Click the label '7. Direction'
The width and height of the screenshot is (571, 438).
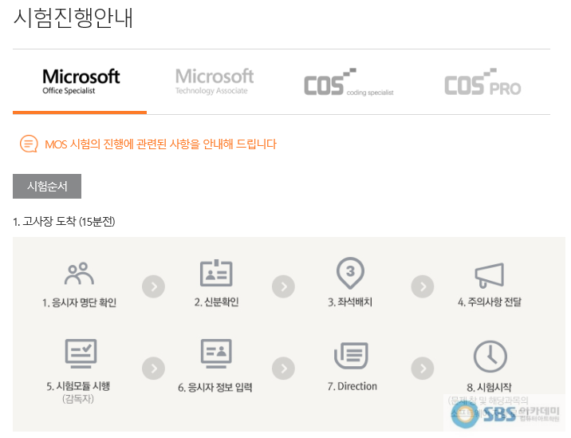[x=352, y=386]
